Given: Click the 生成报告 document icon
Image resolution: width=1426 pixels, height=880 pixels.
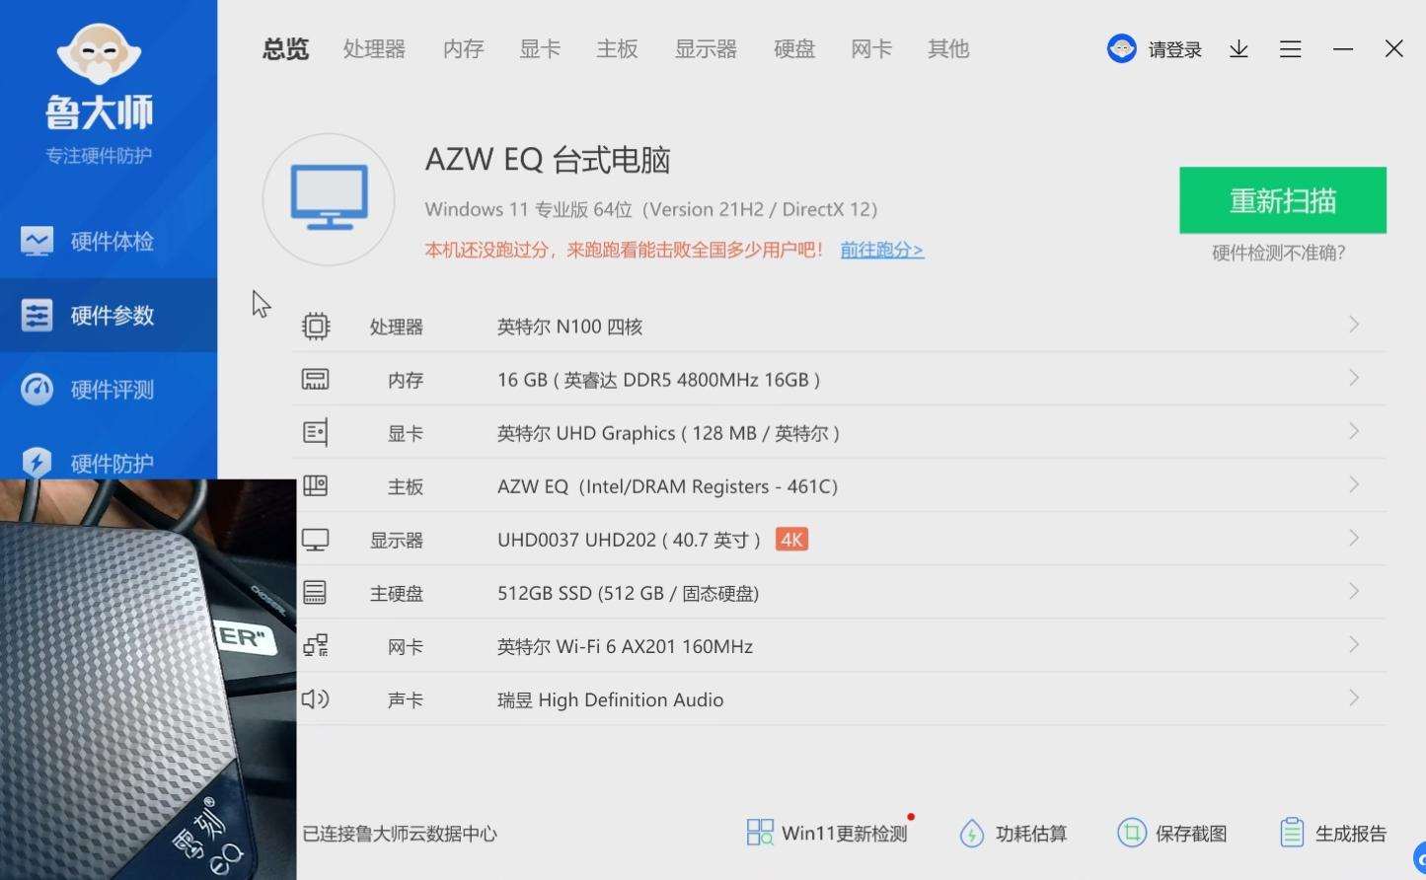Looking at the screenshot, I should [1292, 833].
